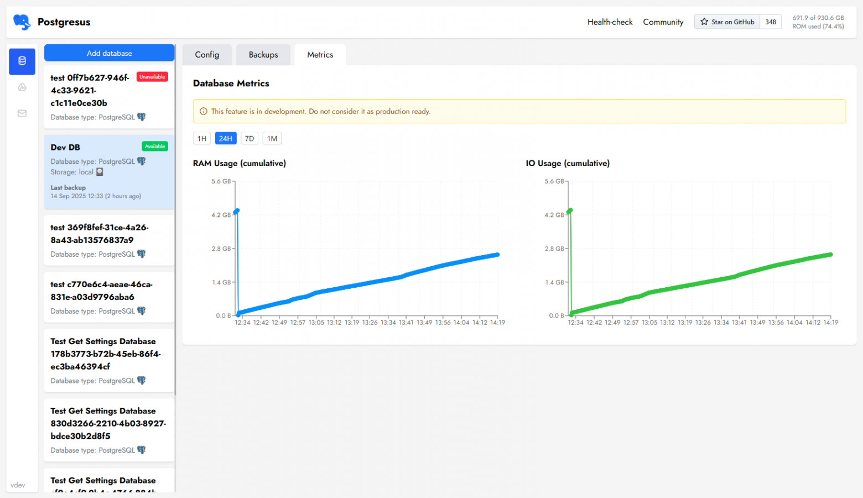This screenshot has height=498, width=863.
Task: Click the star icon on GitHub button
Action: pos(704,22)
